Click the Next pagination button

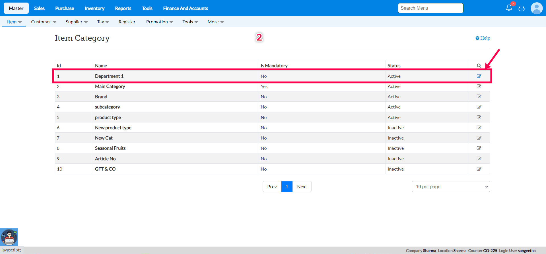pos(302,187)
